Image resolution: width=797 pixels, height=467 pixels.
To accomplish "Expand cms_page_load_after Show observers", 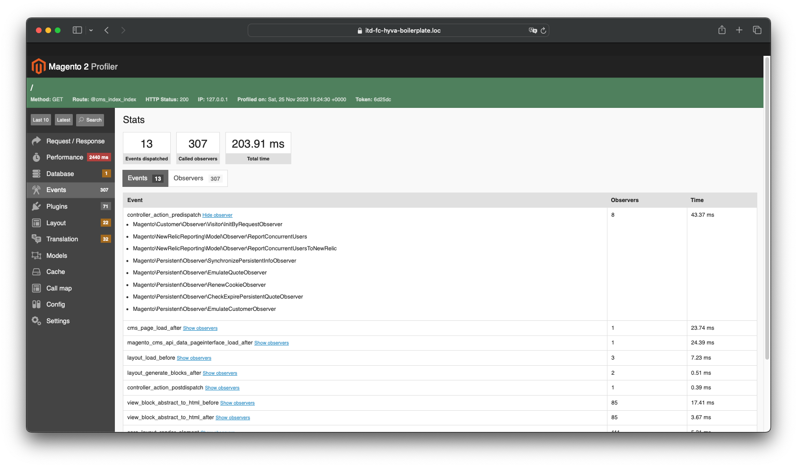I will tap(200, 328).
